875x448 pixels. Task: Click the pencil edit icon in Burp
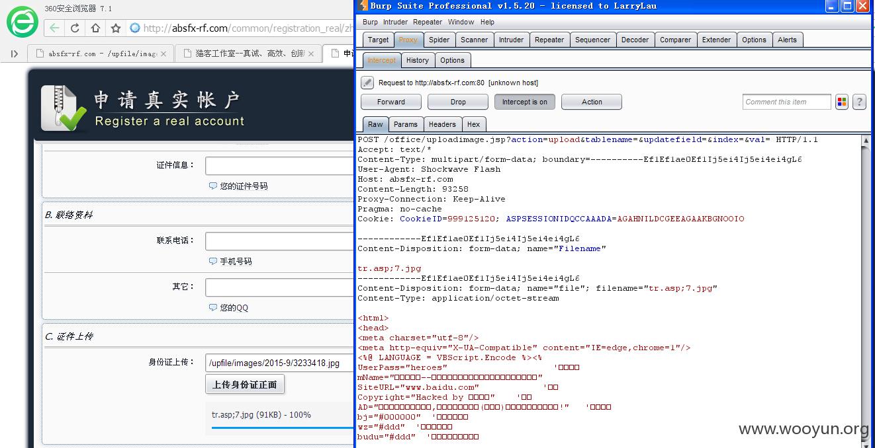[367, 83]
